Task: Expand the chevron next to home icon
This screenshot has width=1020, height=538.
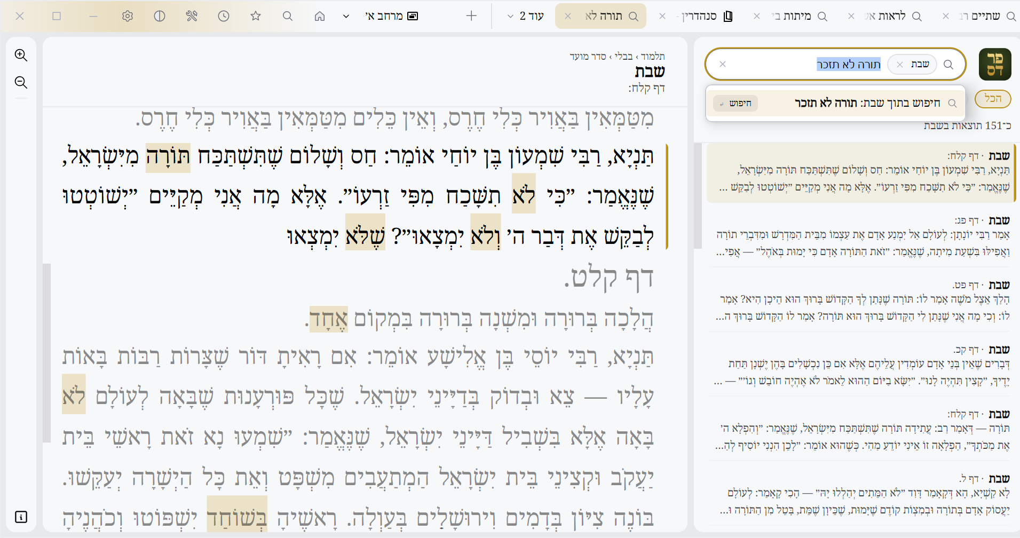Action: pos(346,16)
